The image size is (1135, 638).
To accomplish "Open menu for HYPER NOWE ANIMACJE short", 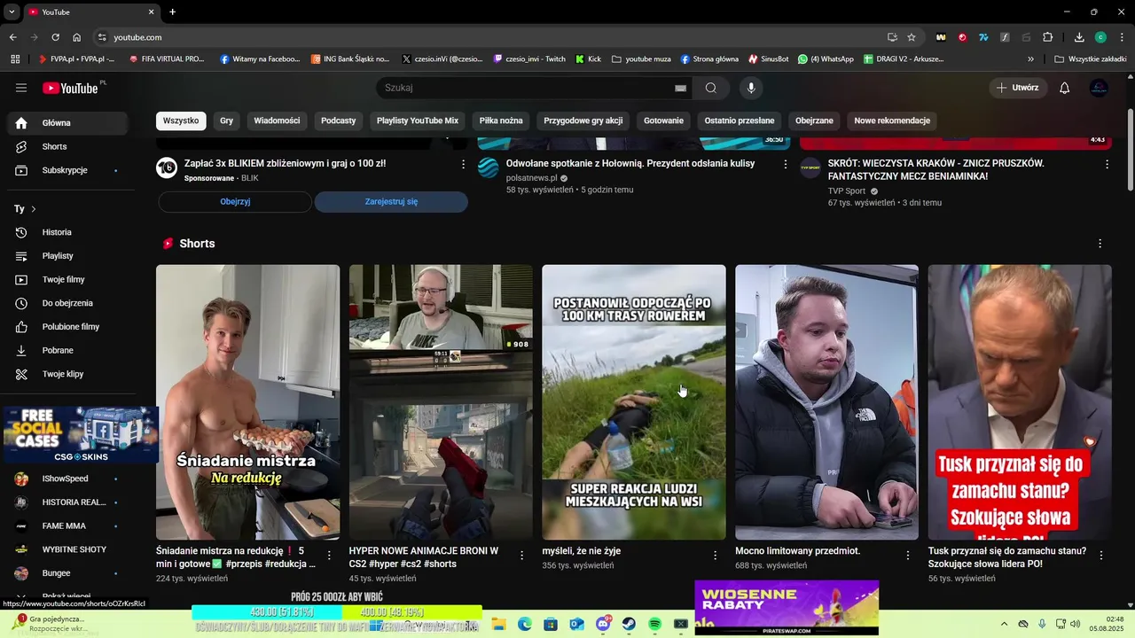I will (522, 556).
